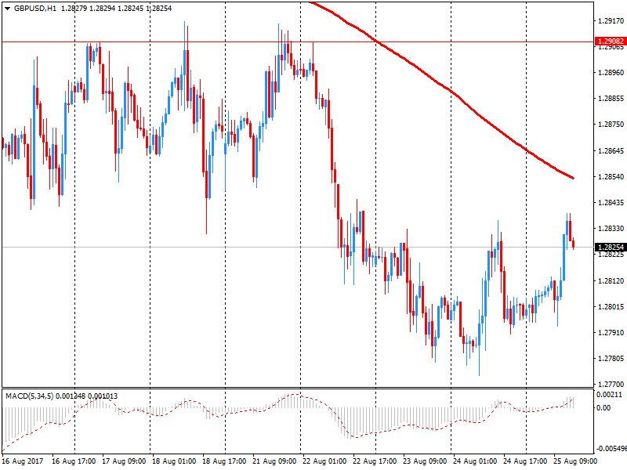The height and width of the screenshot is (470, 627).
Task: Open the chart dropdown triangle beside GBPUSD,H1
Action: click(x=7, y=9)
